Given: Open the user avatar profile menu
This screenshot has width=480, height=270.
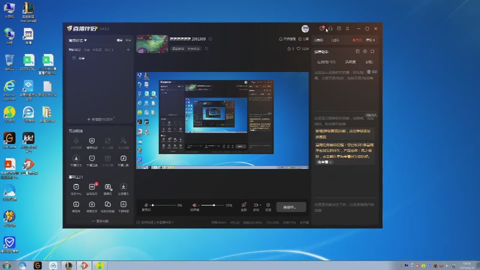Looking at the screenshot, I should (305, 29).
